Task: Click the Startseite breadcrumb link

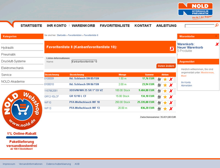Action: point(61,35)
